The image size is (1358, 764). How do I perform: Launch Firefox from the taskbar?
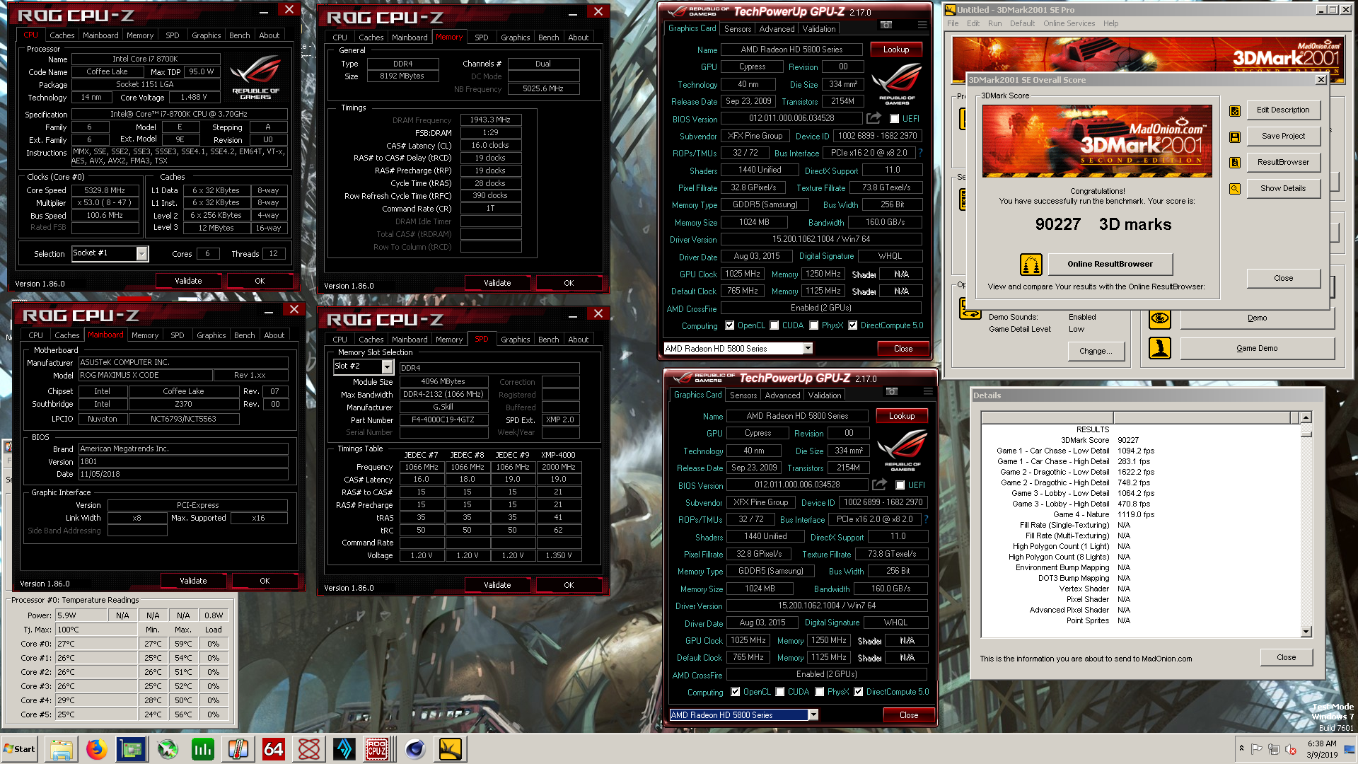(x=96, y=749)
